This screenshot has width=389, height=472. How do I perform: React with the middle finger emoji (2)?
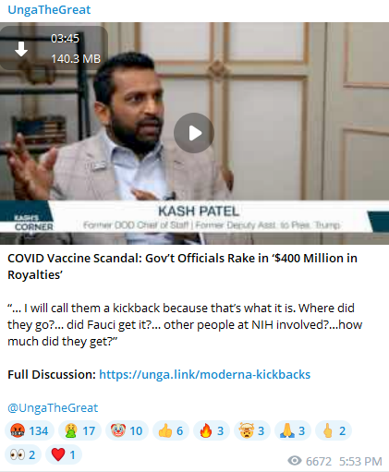(334, 430)
